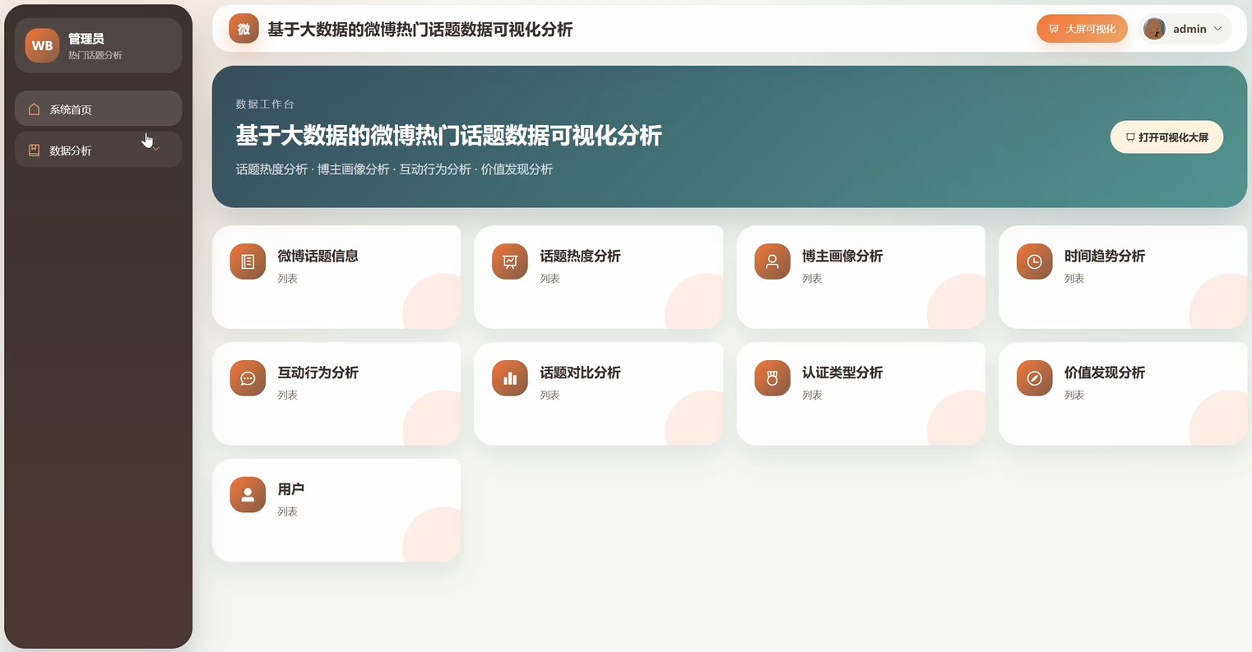Click the banner subtitle listing analyses
The image size is (1252, 652).
[394, 169]
